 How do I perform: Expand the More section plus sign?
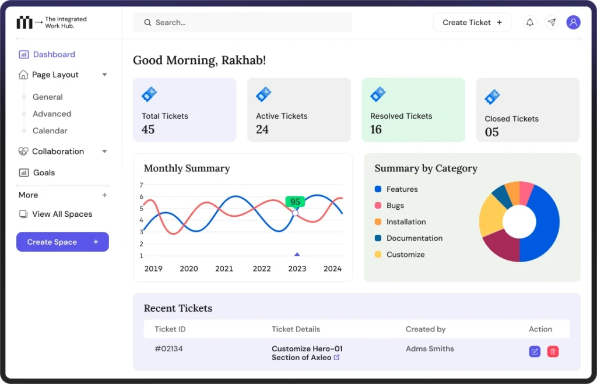click(105, 195)
